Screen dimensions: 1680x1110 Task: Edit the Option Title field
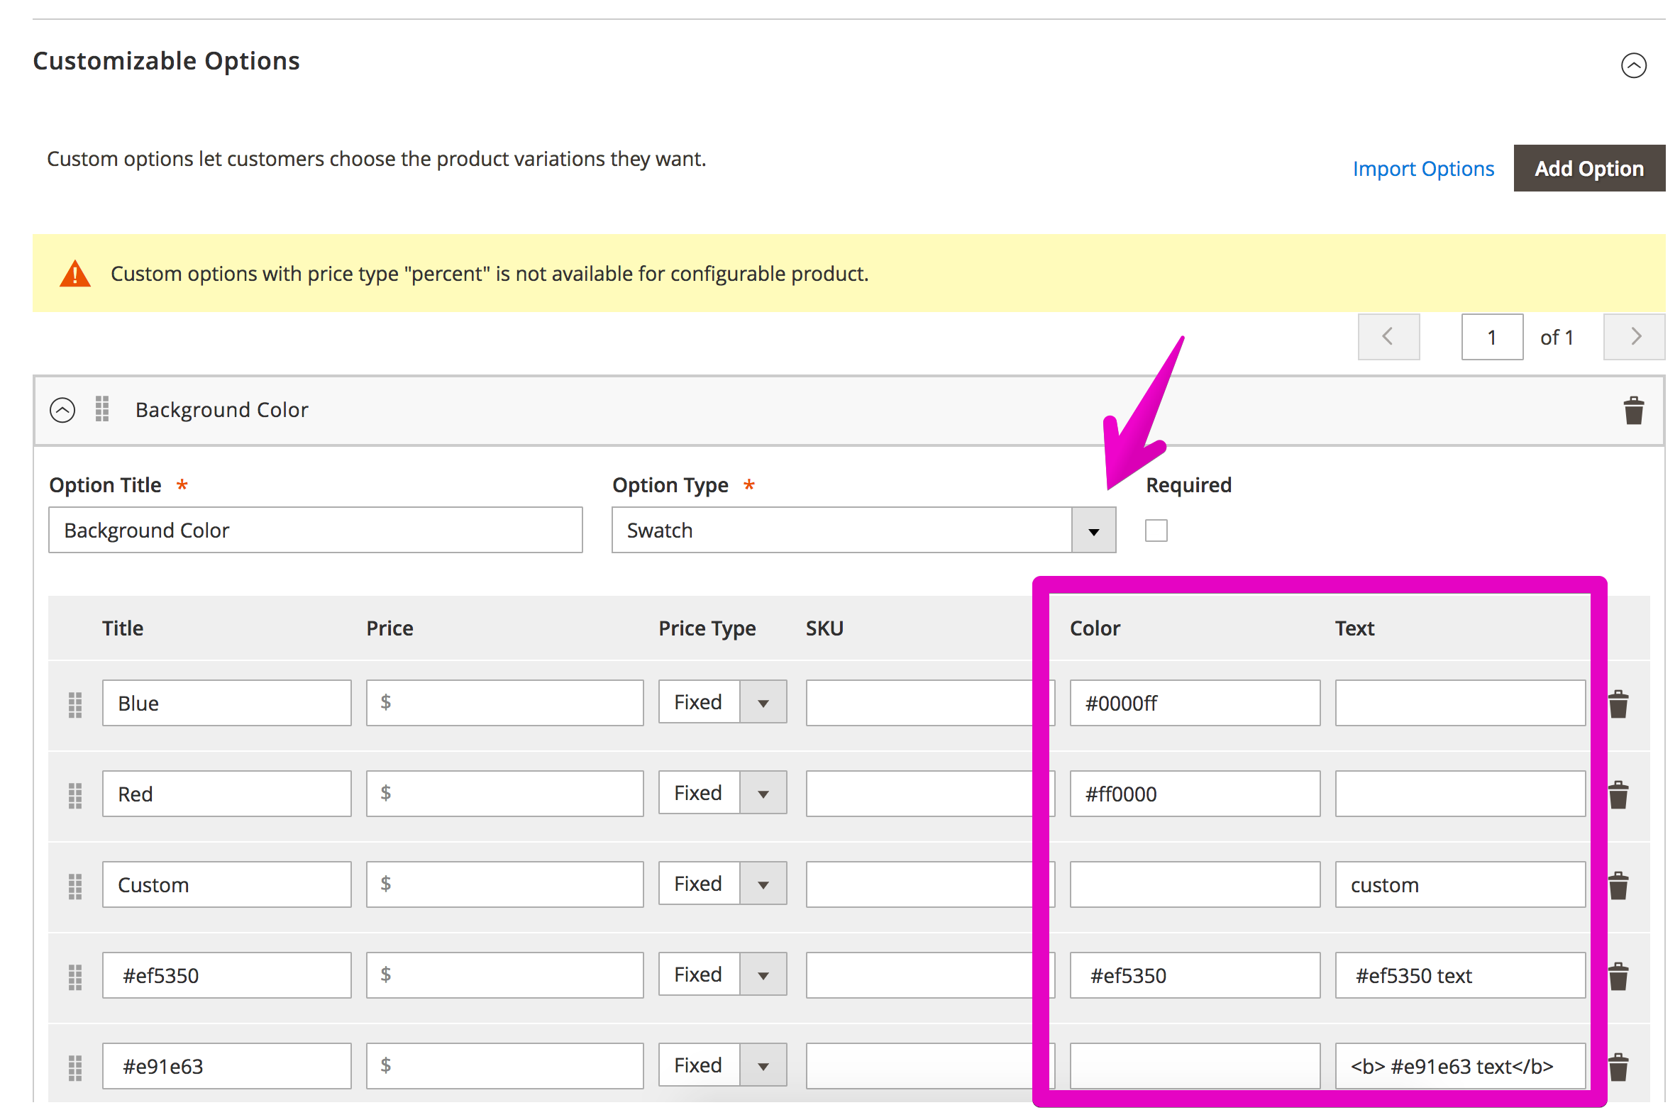[x=316, y=530]
